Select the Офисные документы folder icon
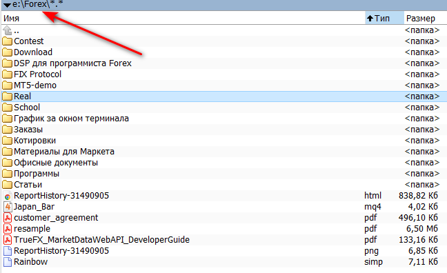This screenshot has width=447, height=273. (8, 163)
